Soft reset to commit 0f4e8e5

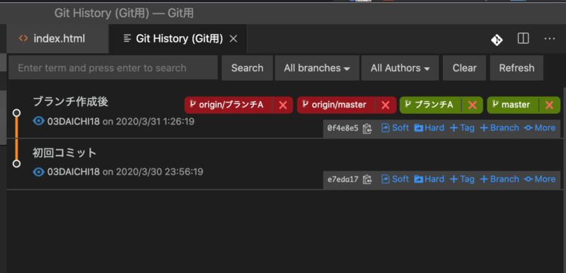click(x=395, y=128)
